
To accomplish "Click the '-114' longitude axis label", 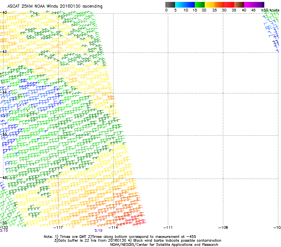I will click(x=113, y=228).
